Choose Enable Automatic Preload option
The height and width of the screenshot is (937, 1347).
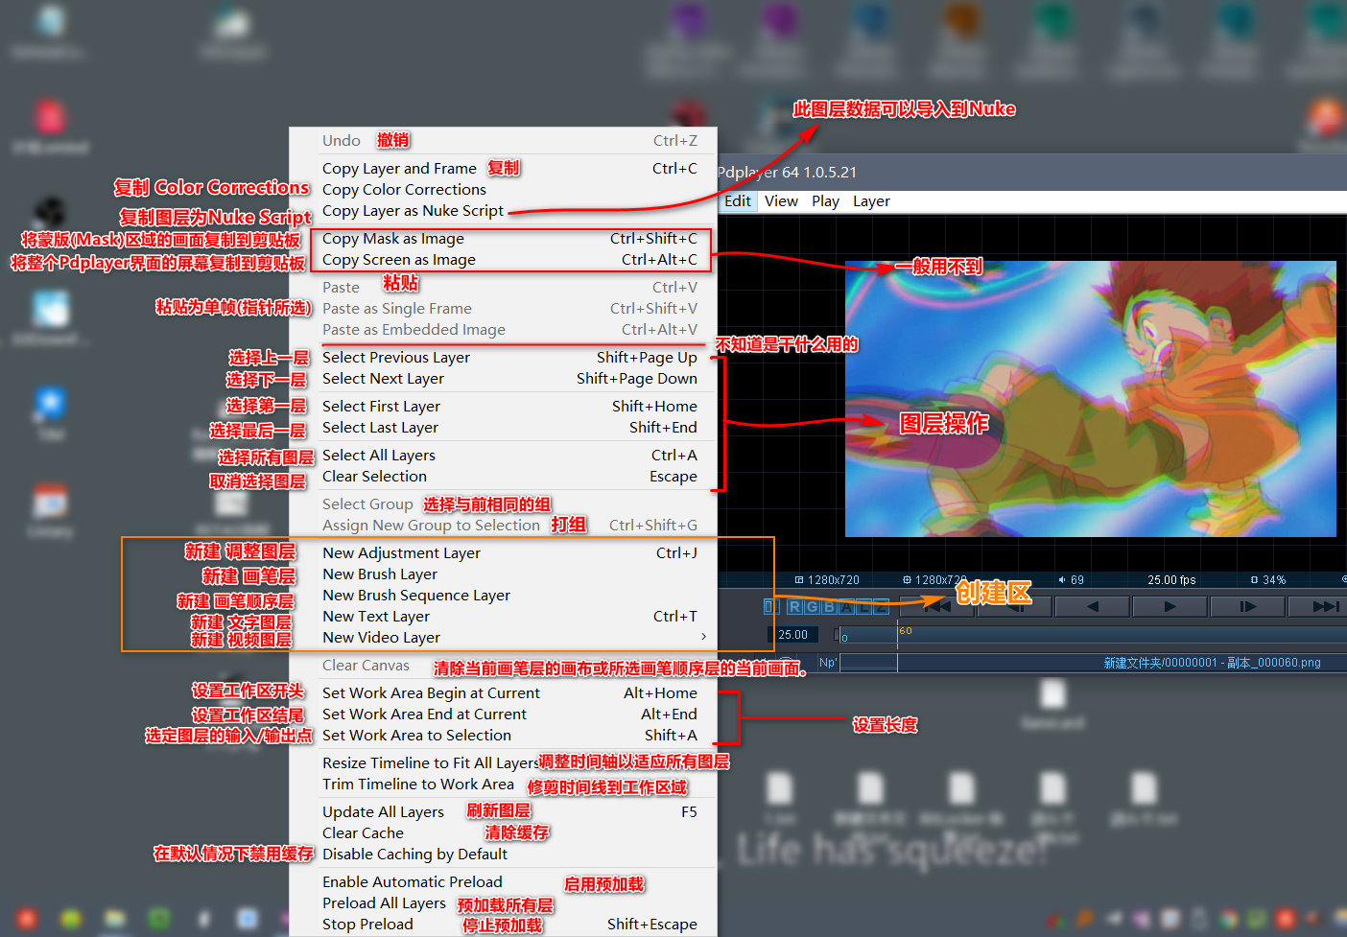pos(413,882)
